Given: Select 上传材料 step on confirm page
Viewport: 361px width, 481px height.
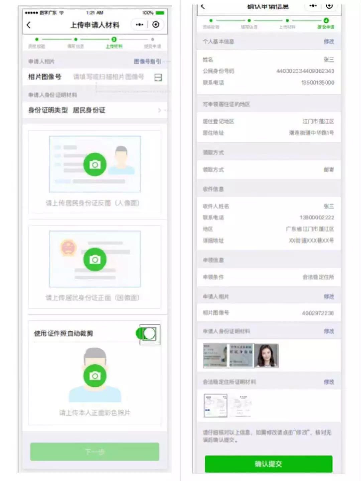Looking at the screenshot, I should point(287,24).
